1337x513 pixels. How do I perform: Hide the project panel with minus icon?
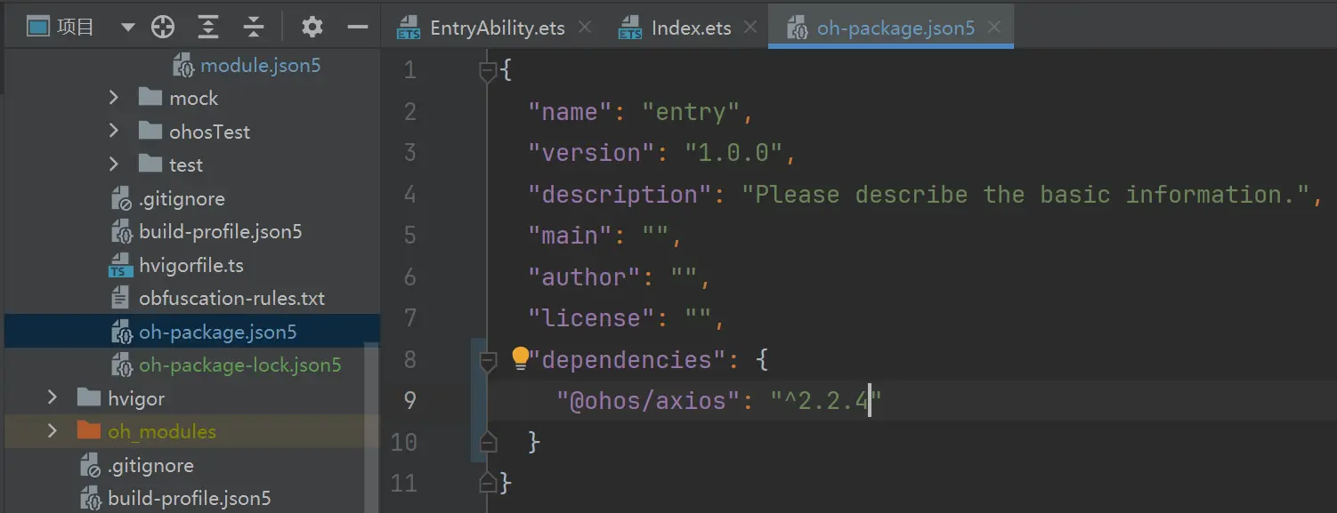click(x=358, y=28)
